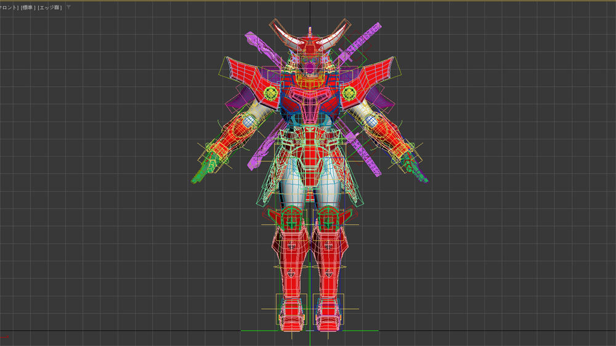Click the viewport filter funnel icon
616x346 pixels.
[68, 7]
